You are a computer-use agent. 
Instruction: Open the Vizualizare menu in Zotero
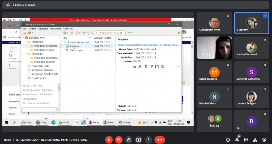(x=43, y=29)
